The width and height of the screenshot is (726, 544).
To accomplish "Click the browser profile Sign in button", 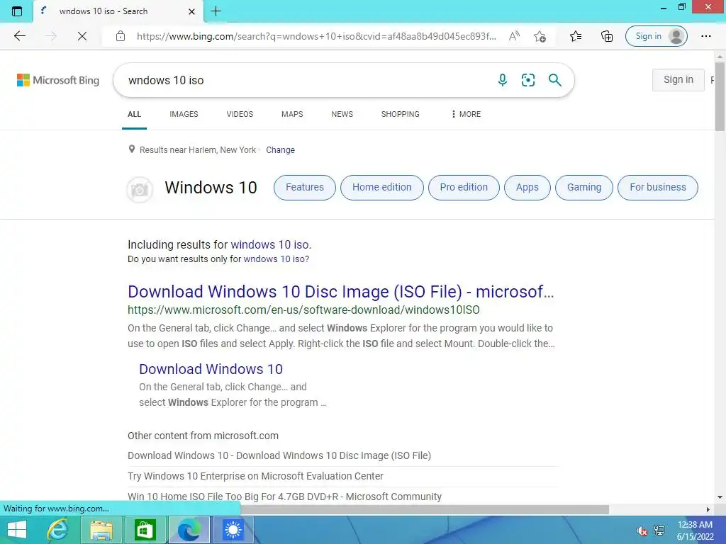I will pyautogui.click(x=656, y=36).
